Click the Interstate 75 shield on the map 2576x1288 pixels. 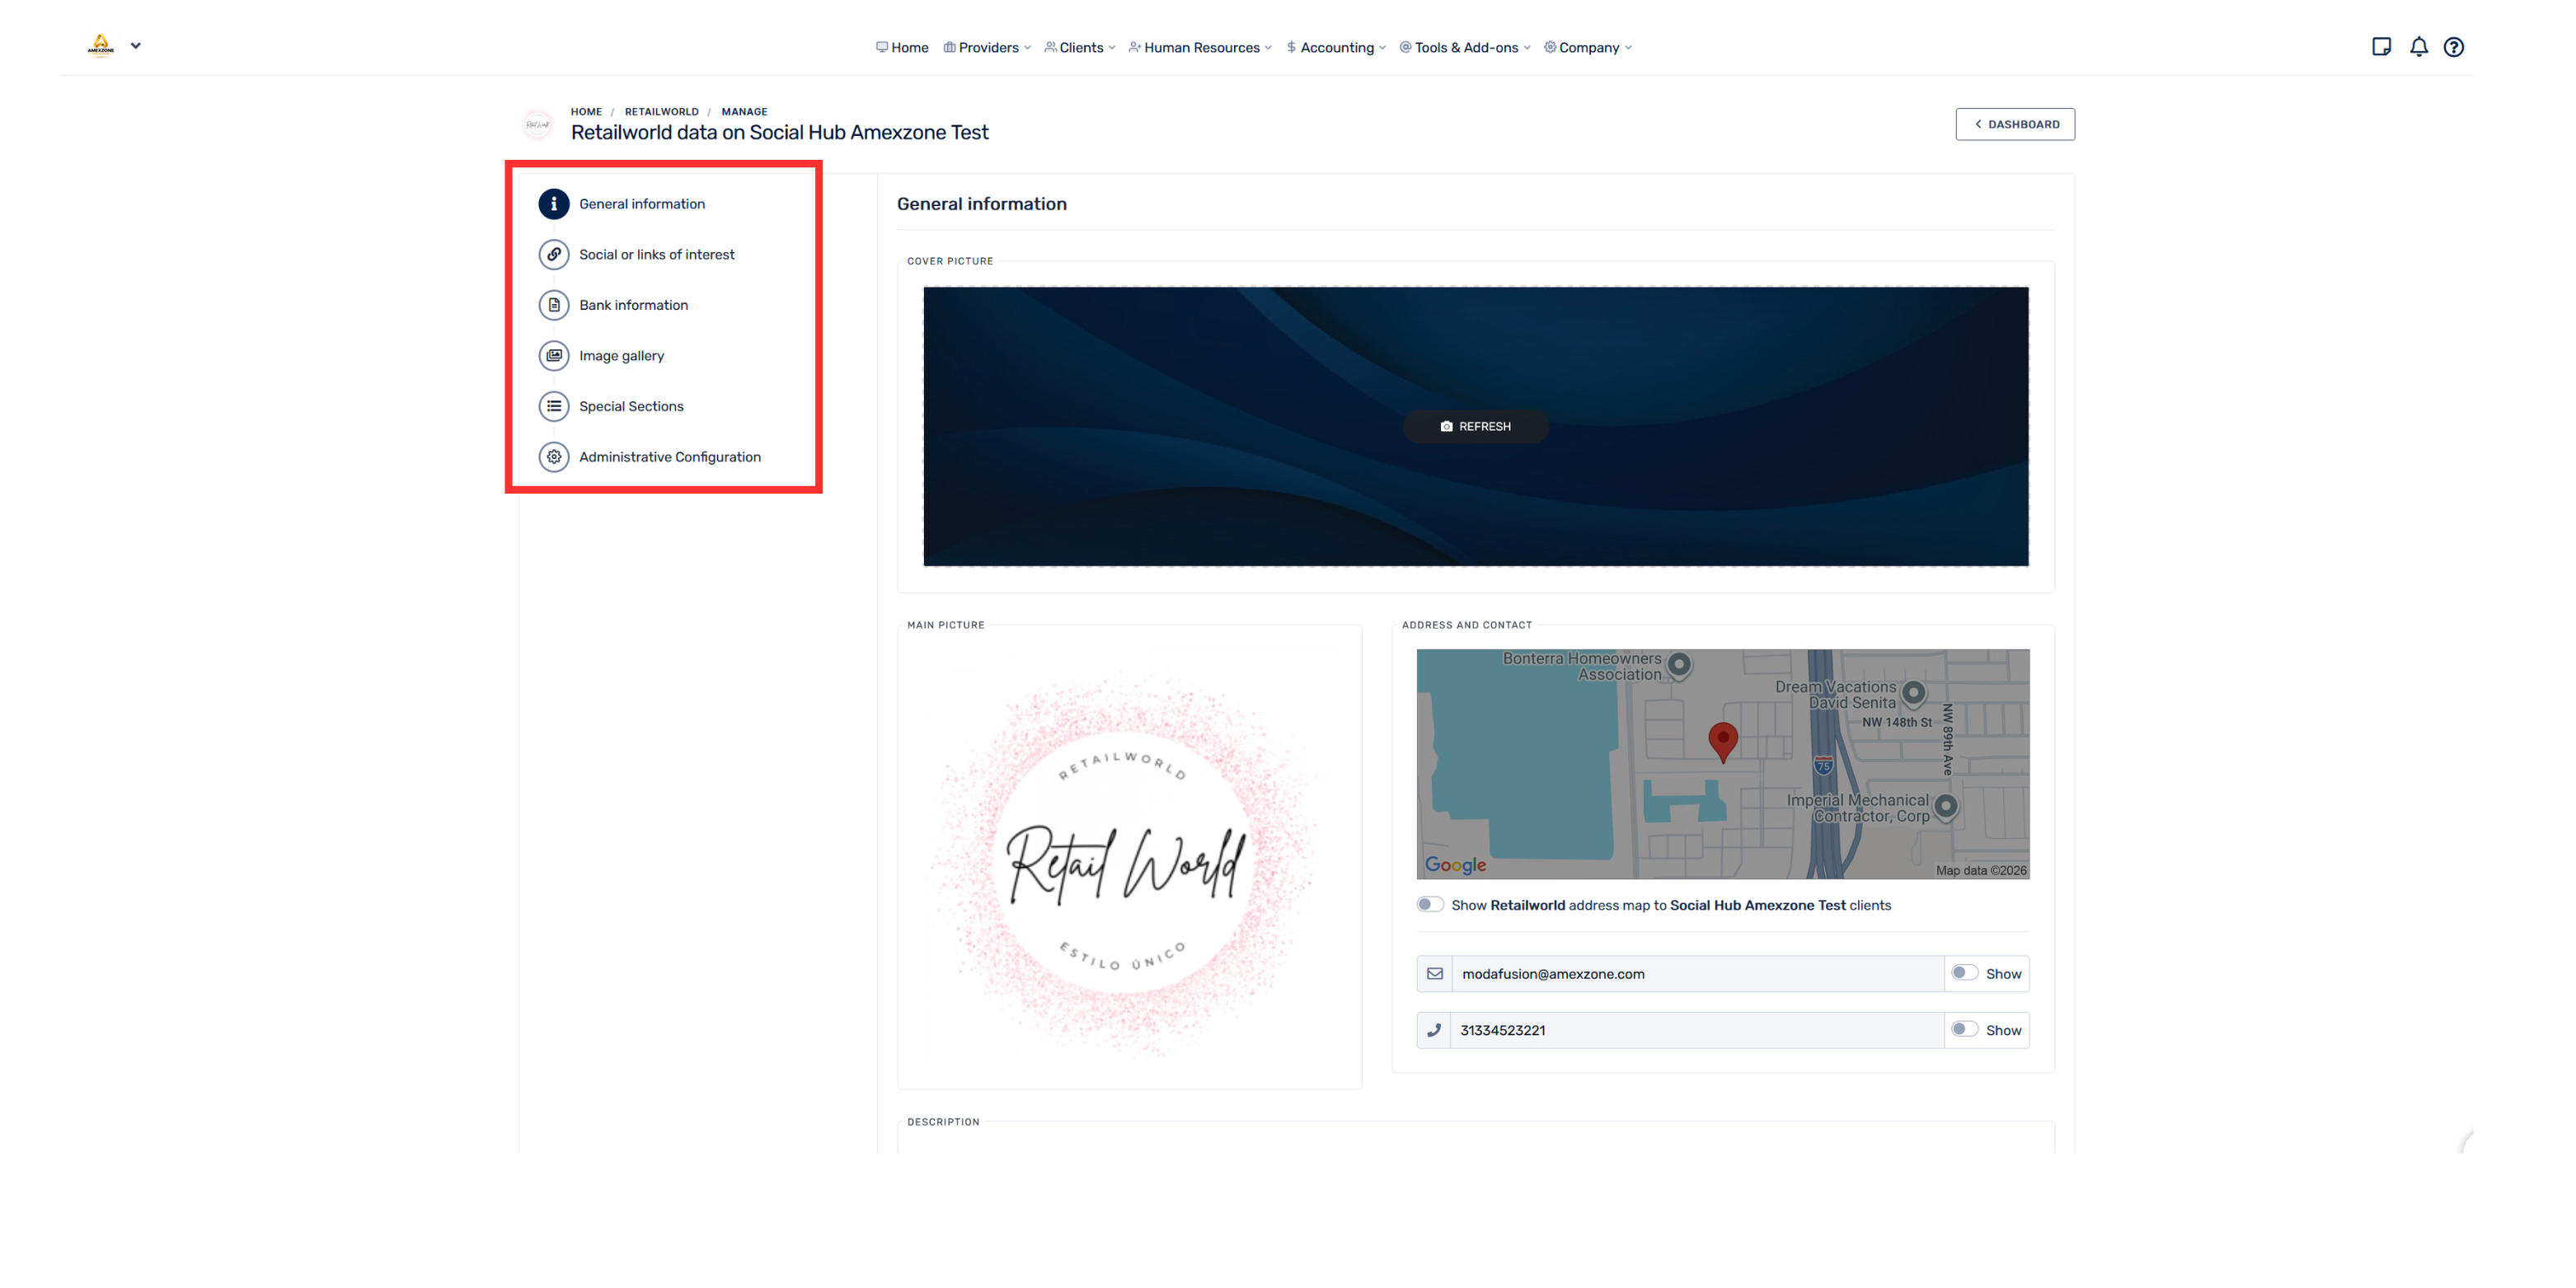pos(1823,766)
